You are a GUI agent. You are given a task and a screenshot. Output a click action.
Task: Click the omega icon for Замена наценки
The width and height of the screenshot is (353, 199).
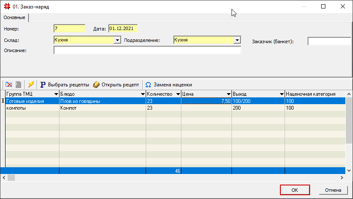point(148,84)
